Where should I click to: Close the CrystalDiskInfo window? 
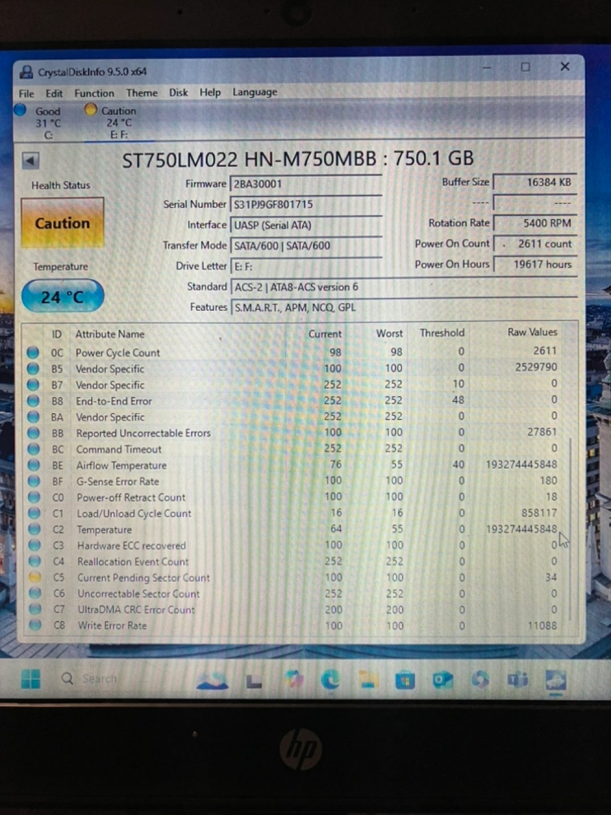click(x=565, y=66)
